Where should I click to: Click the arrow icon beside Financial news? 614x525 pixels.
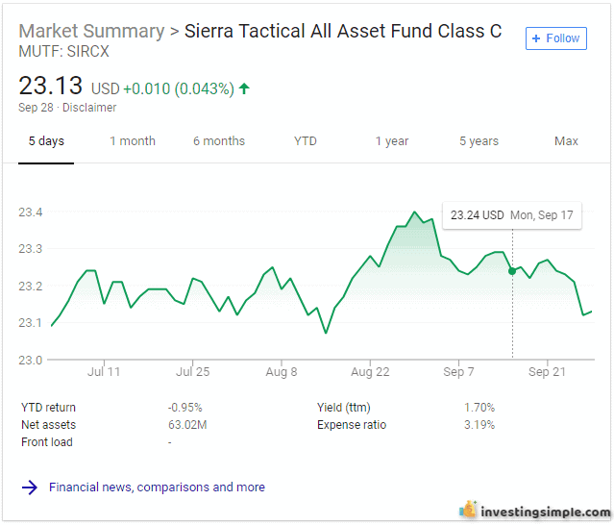tap(30, 487)
